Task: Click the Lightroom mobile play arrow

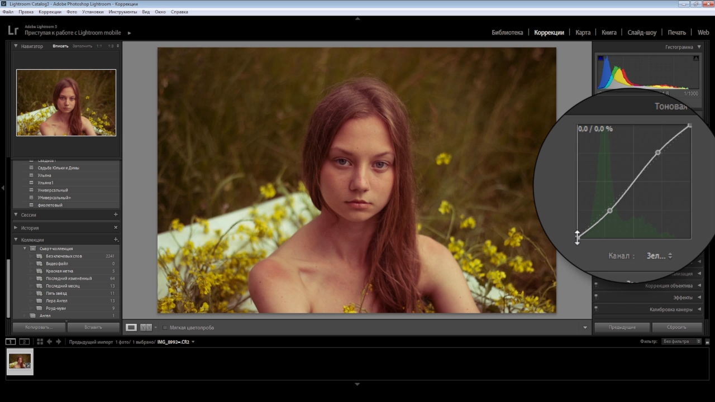Action: point(129,33)
